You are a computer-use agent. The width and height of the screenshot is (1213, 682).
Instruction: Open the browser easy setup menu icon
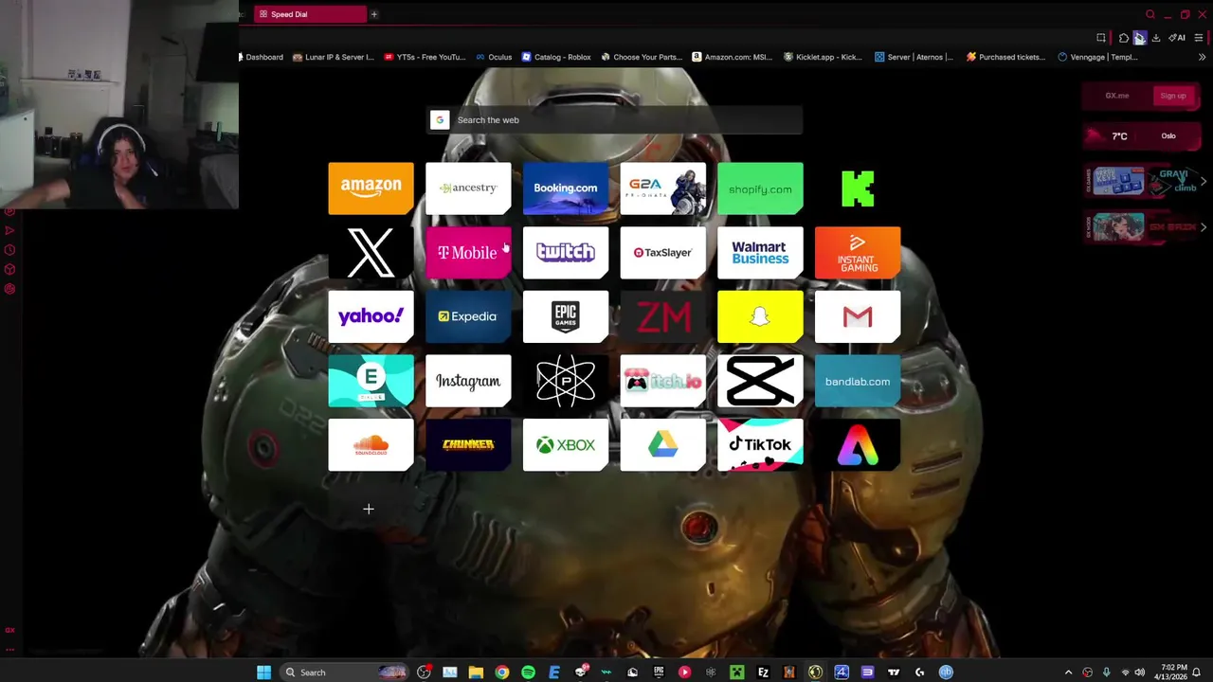[x=1199, y=38]
